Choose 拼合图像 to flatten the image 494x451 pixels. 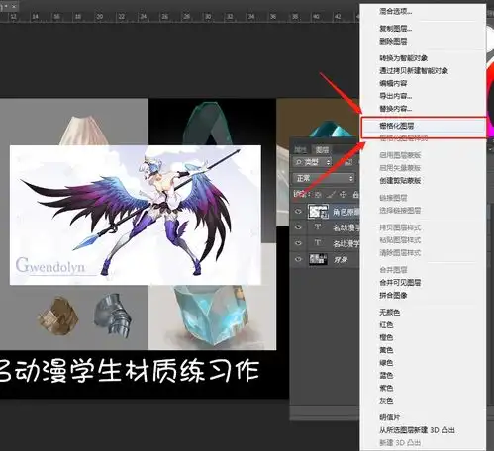[393, 295]
